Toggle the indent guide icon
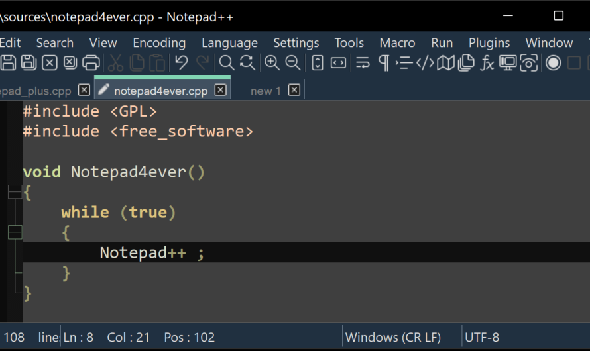The image size is (590, 351). pos(404,63)
